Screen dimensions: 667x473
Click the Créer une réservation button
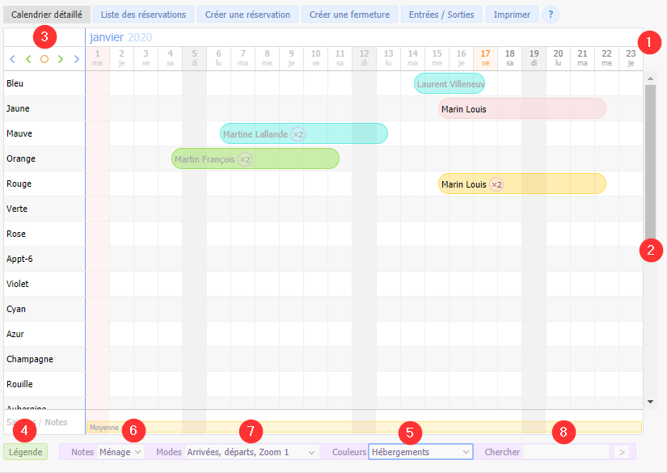click(x=247, y=15)
